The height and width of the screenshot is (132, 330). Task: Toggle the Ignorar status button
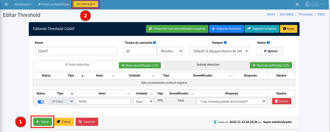click(269, 51)
